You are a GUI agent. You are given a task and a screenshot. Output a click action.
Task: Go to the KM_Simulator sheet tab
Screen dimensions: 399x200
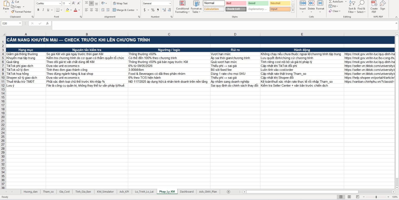click(105, 192)
